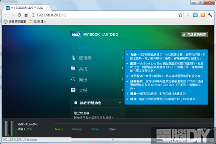Image resolution: width=216 pixels, height=144 pixels.
Task: Click the Other usage label
Action: pyautogui.click(x=112, y=129)
